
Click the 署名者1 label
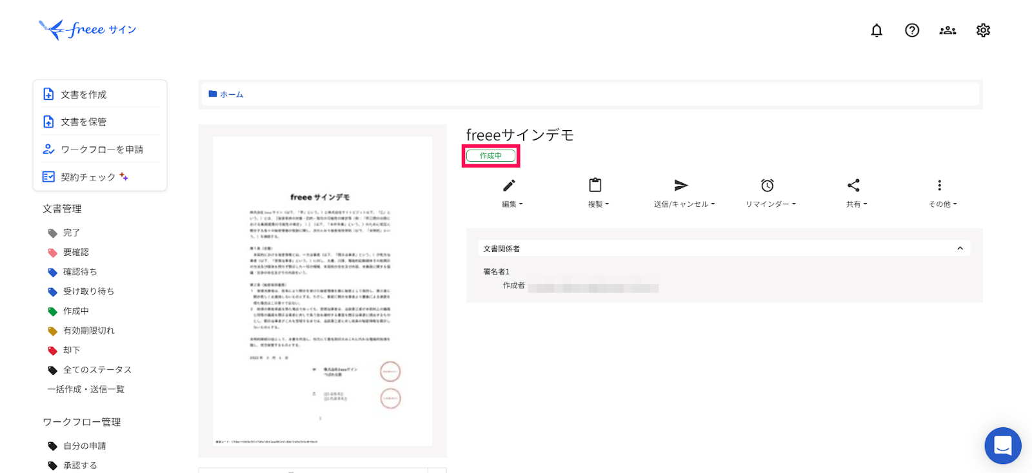[496, 272]
